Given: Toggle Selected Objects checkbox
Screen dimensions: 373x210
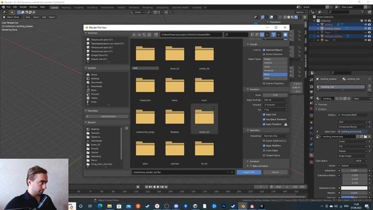Looking at the screenshot, I should click(264, 50).
